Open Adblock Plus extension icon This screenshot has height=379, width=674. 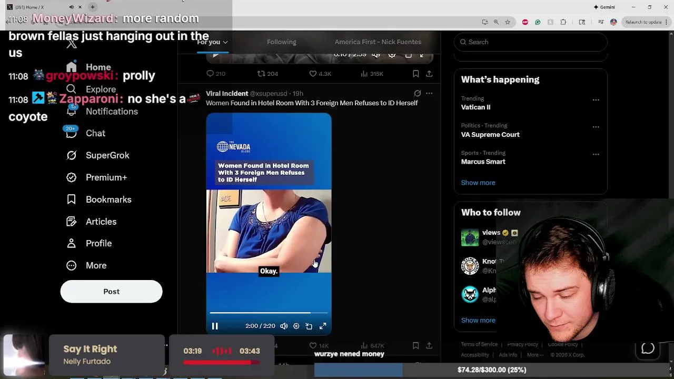(x=525, y=22)
